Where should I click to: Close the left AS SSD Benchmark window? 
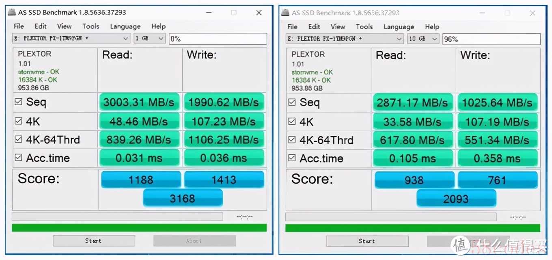pos(259,13)
